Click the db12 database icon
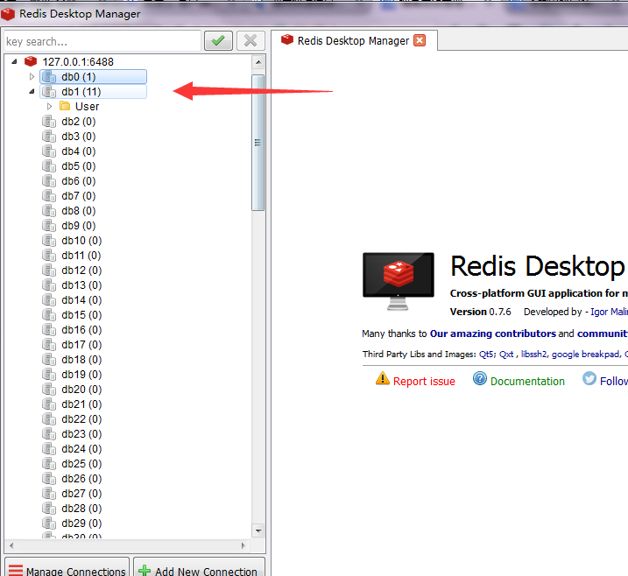 49,270
